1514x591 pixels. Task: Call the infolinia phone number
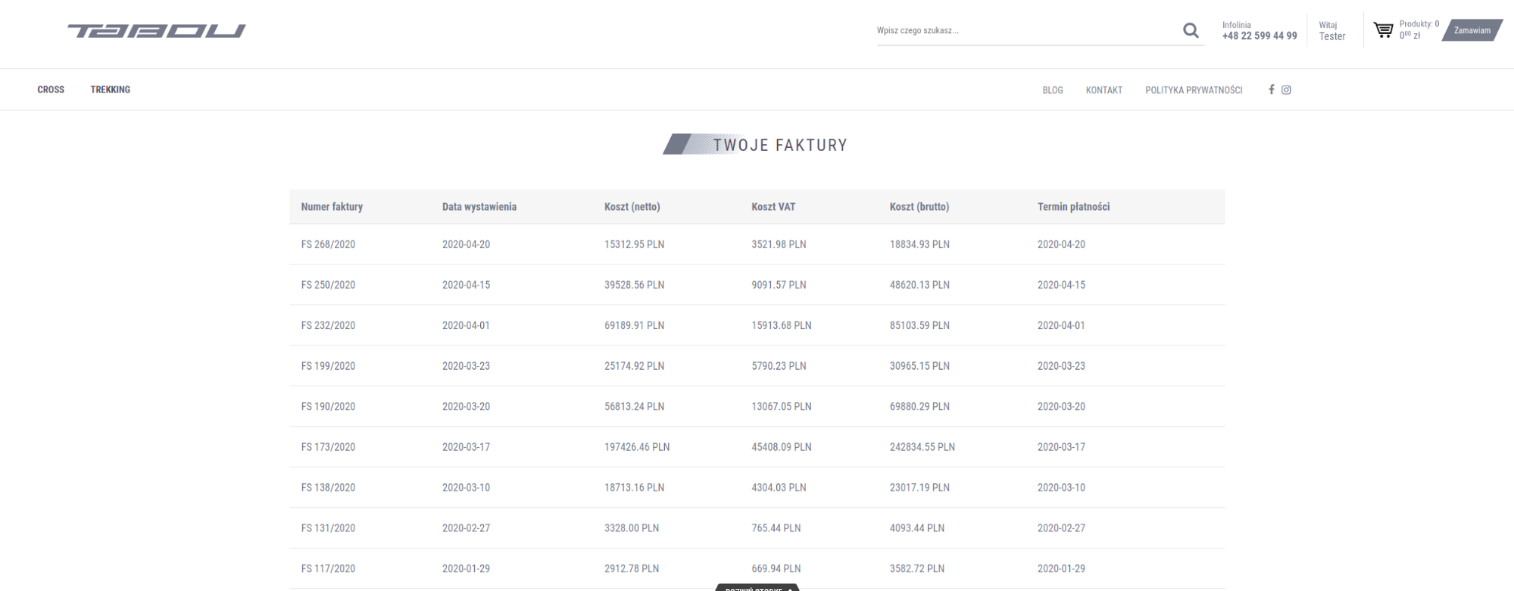tap(1259, 36)
